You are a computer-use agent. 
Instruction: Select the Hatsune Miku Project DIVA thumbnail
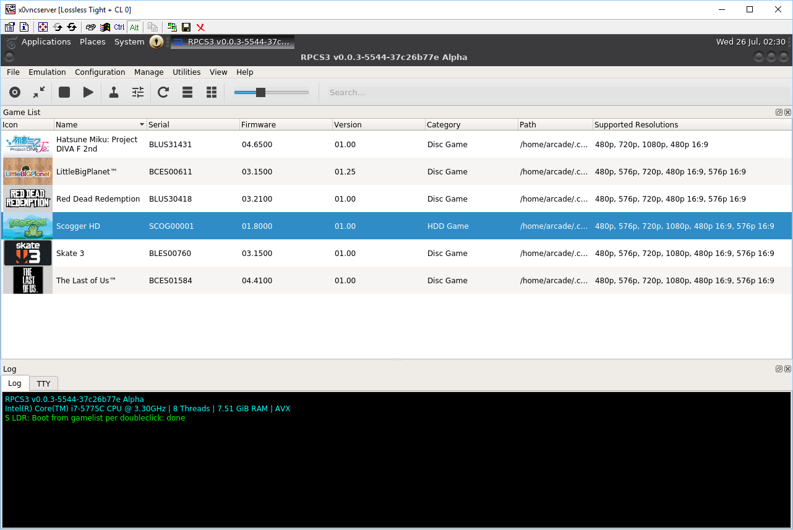tap(28, 144)
